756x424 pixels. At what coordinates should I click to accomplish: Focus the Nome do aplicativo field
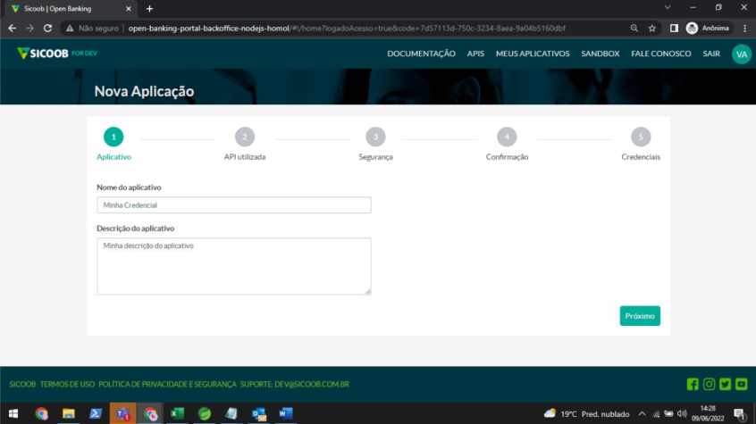pos(234,204)
